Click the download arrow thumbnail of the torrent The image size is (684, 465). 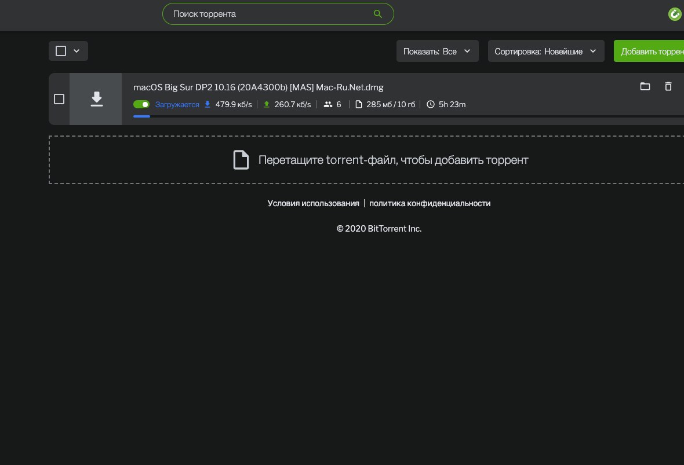pyautogui.click(x=96, y=99)
